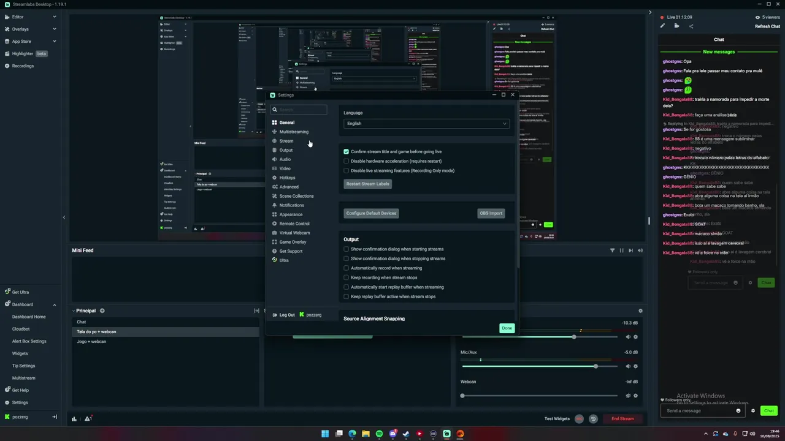Add a scene with Principal plus icon
Viewport: 785px width, 441px height.
pos(102,311)
